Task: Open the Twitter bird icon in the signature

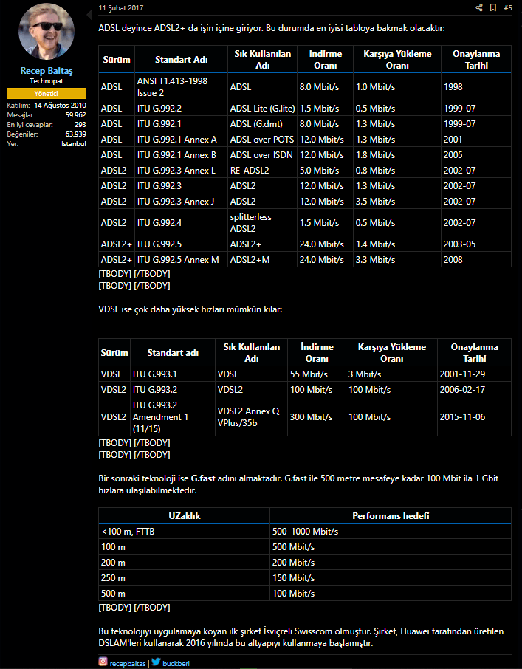Action: 156,662
